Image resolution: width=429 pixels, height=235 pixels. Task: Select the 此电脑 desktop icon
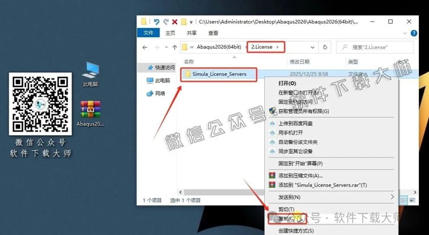coord(90,74)
